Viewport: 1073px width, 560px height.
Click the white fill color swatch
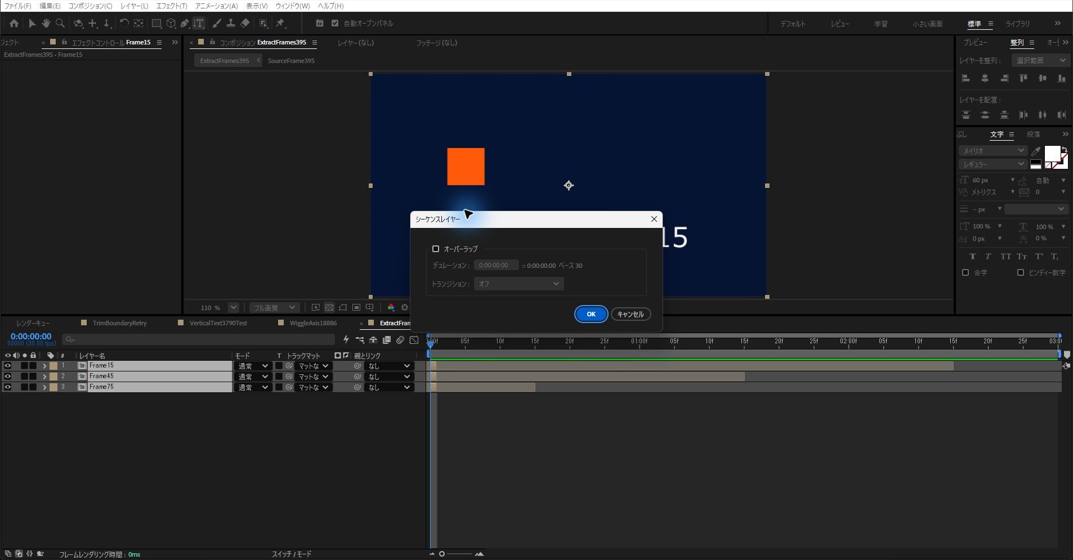tap(1052, 154)
